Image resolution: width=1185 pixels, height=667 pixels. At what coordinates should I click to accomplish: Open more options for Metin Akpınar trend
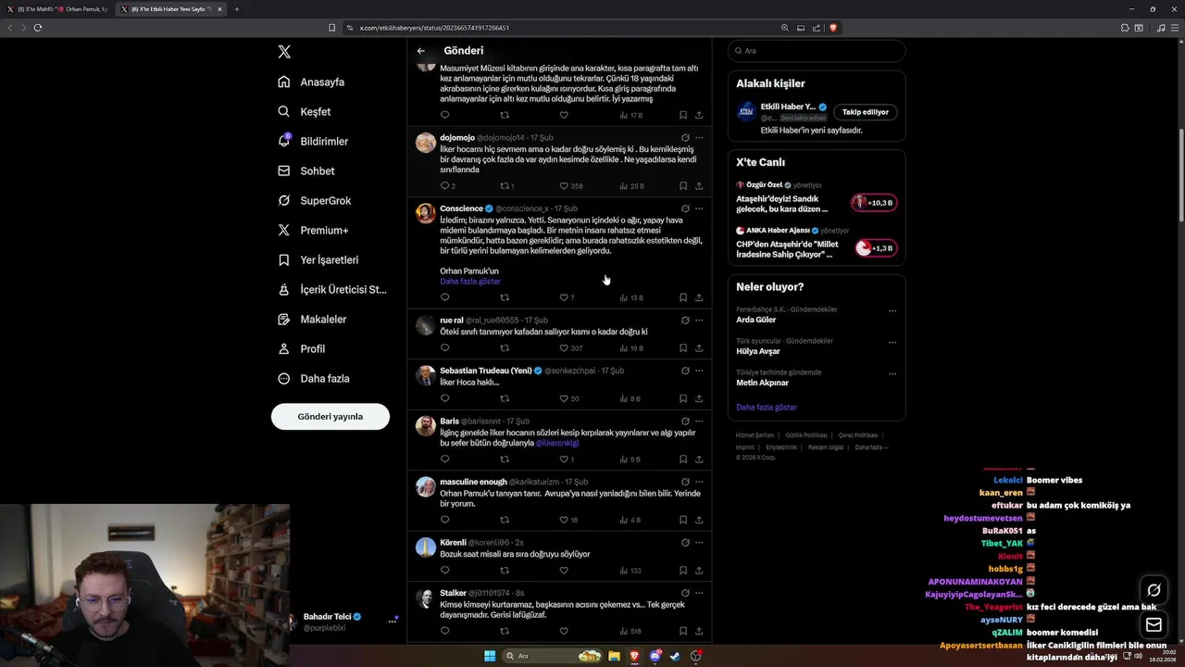click(x=892, y=374)
